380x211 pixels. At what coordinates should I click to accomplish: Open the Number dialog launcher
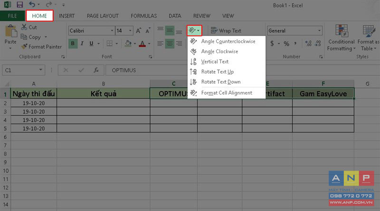tap(321, 57)
